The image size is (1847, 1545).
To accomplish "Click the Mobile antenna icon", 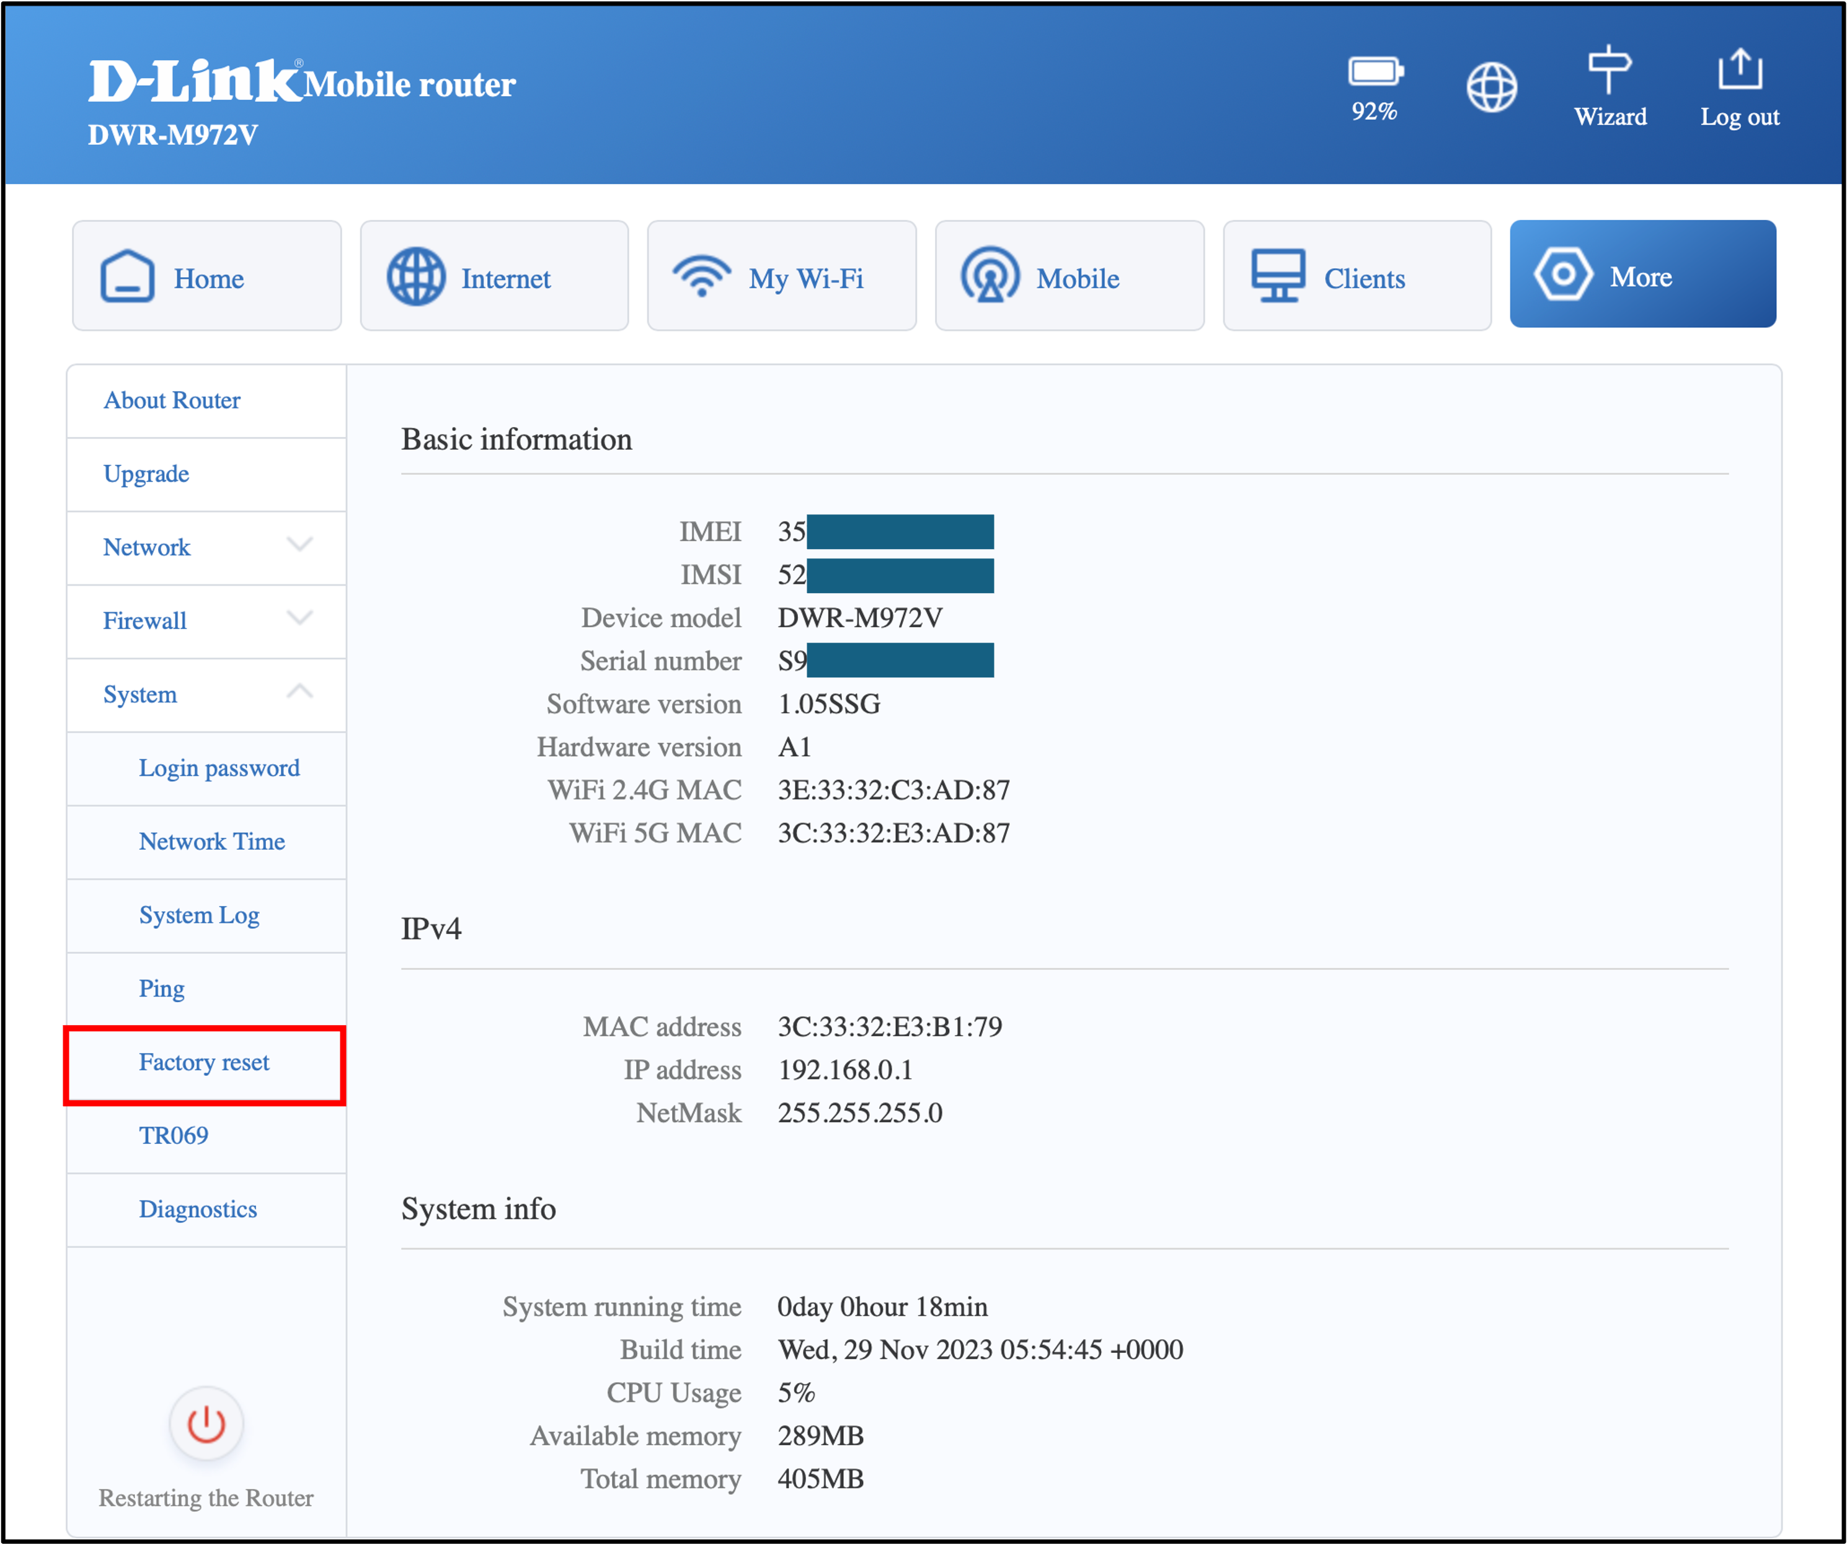I will 990,275.
